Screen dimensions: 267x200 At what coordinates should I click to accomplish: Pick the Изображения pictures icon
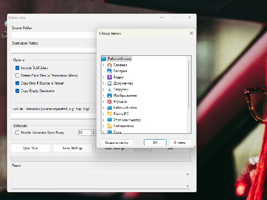[109, 95]
